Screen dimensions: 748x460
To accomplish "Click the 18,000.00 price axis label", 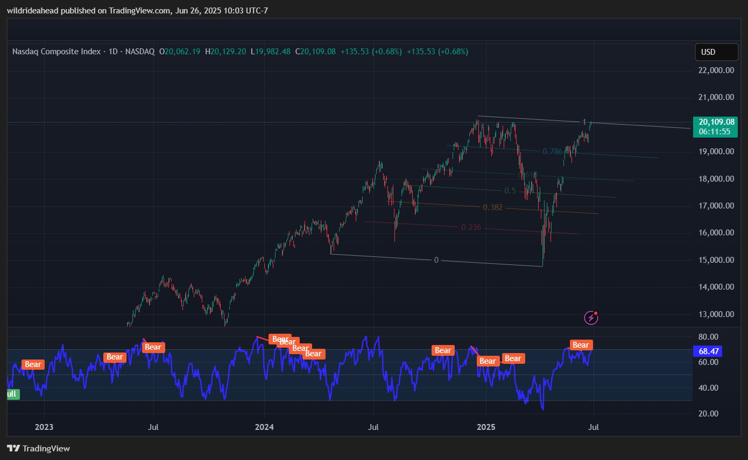I will [715, 179].
